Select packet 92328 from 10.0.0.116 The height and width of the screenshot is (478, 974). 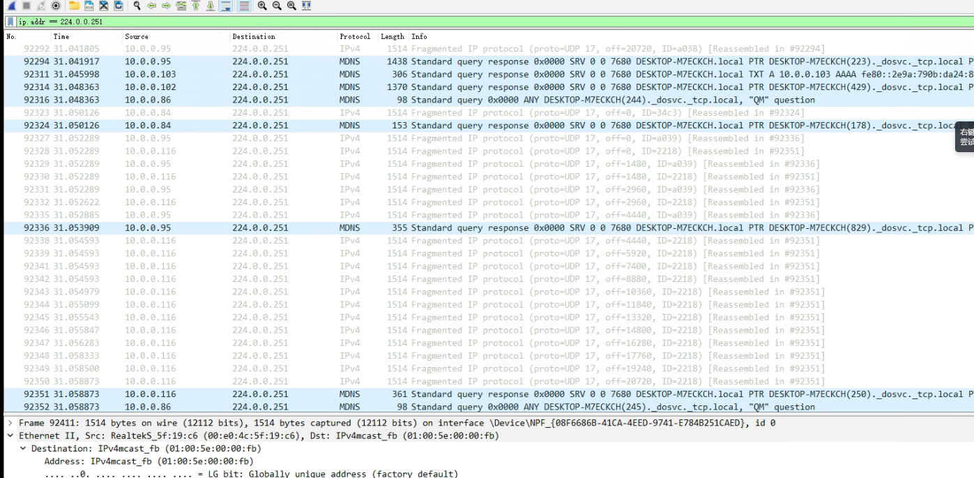pyautogui.click(x=488, y=151)
